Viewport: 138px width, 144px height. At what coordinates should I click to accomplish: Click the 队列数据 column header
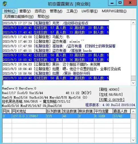(54, 111)
